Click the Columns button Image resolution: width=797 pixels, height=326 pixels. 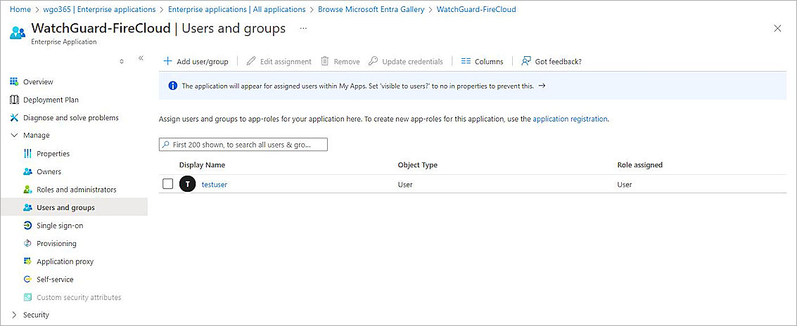[x=482, y=61]
